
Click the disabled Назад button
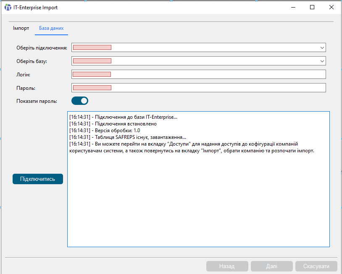tap(227, 266)
